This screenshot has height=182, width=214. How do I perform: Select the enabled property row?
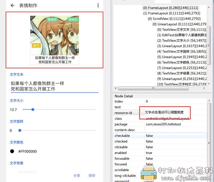pos(160,153)
